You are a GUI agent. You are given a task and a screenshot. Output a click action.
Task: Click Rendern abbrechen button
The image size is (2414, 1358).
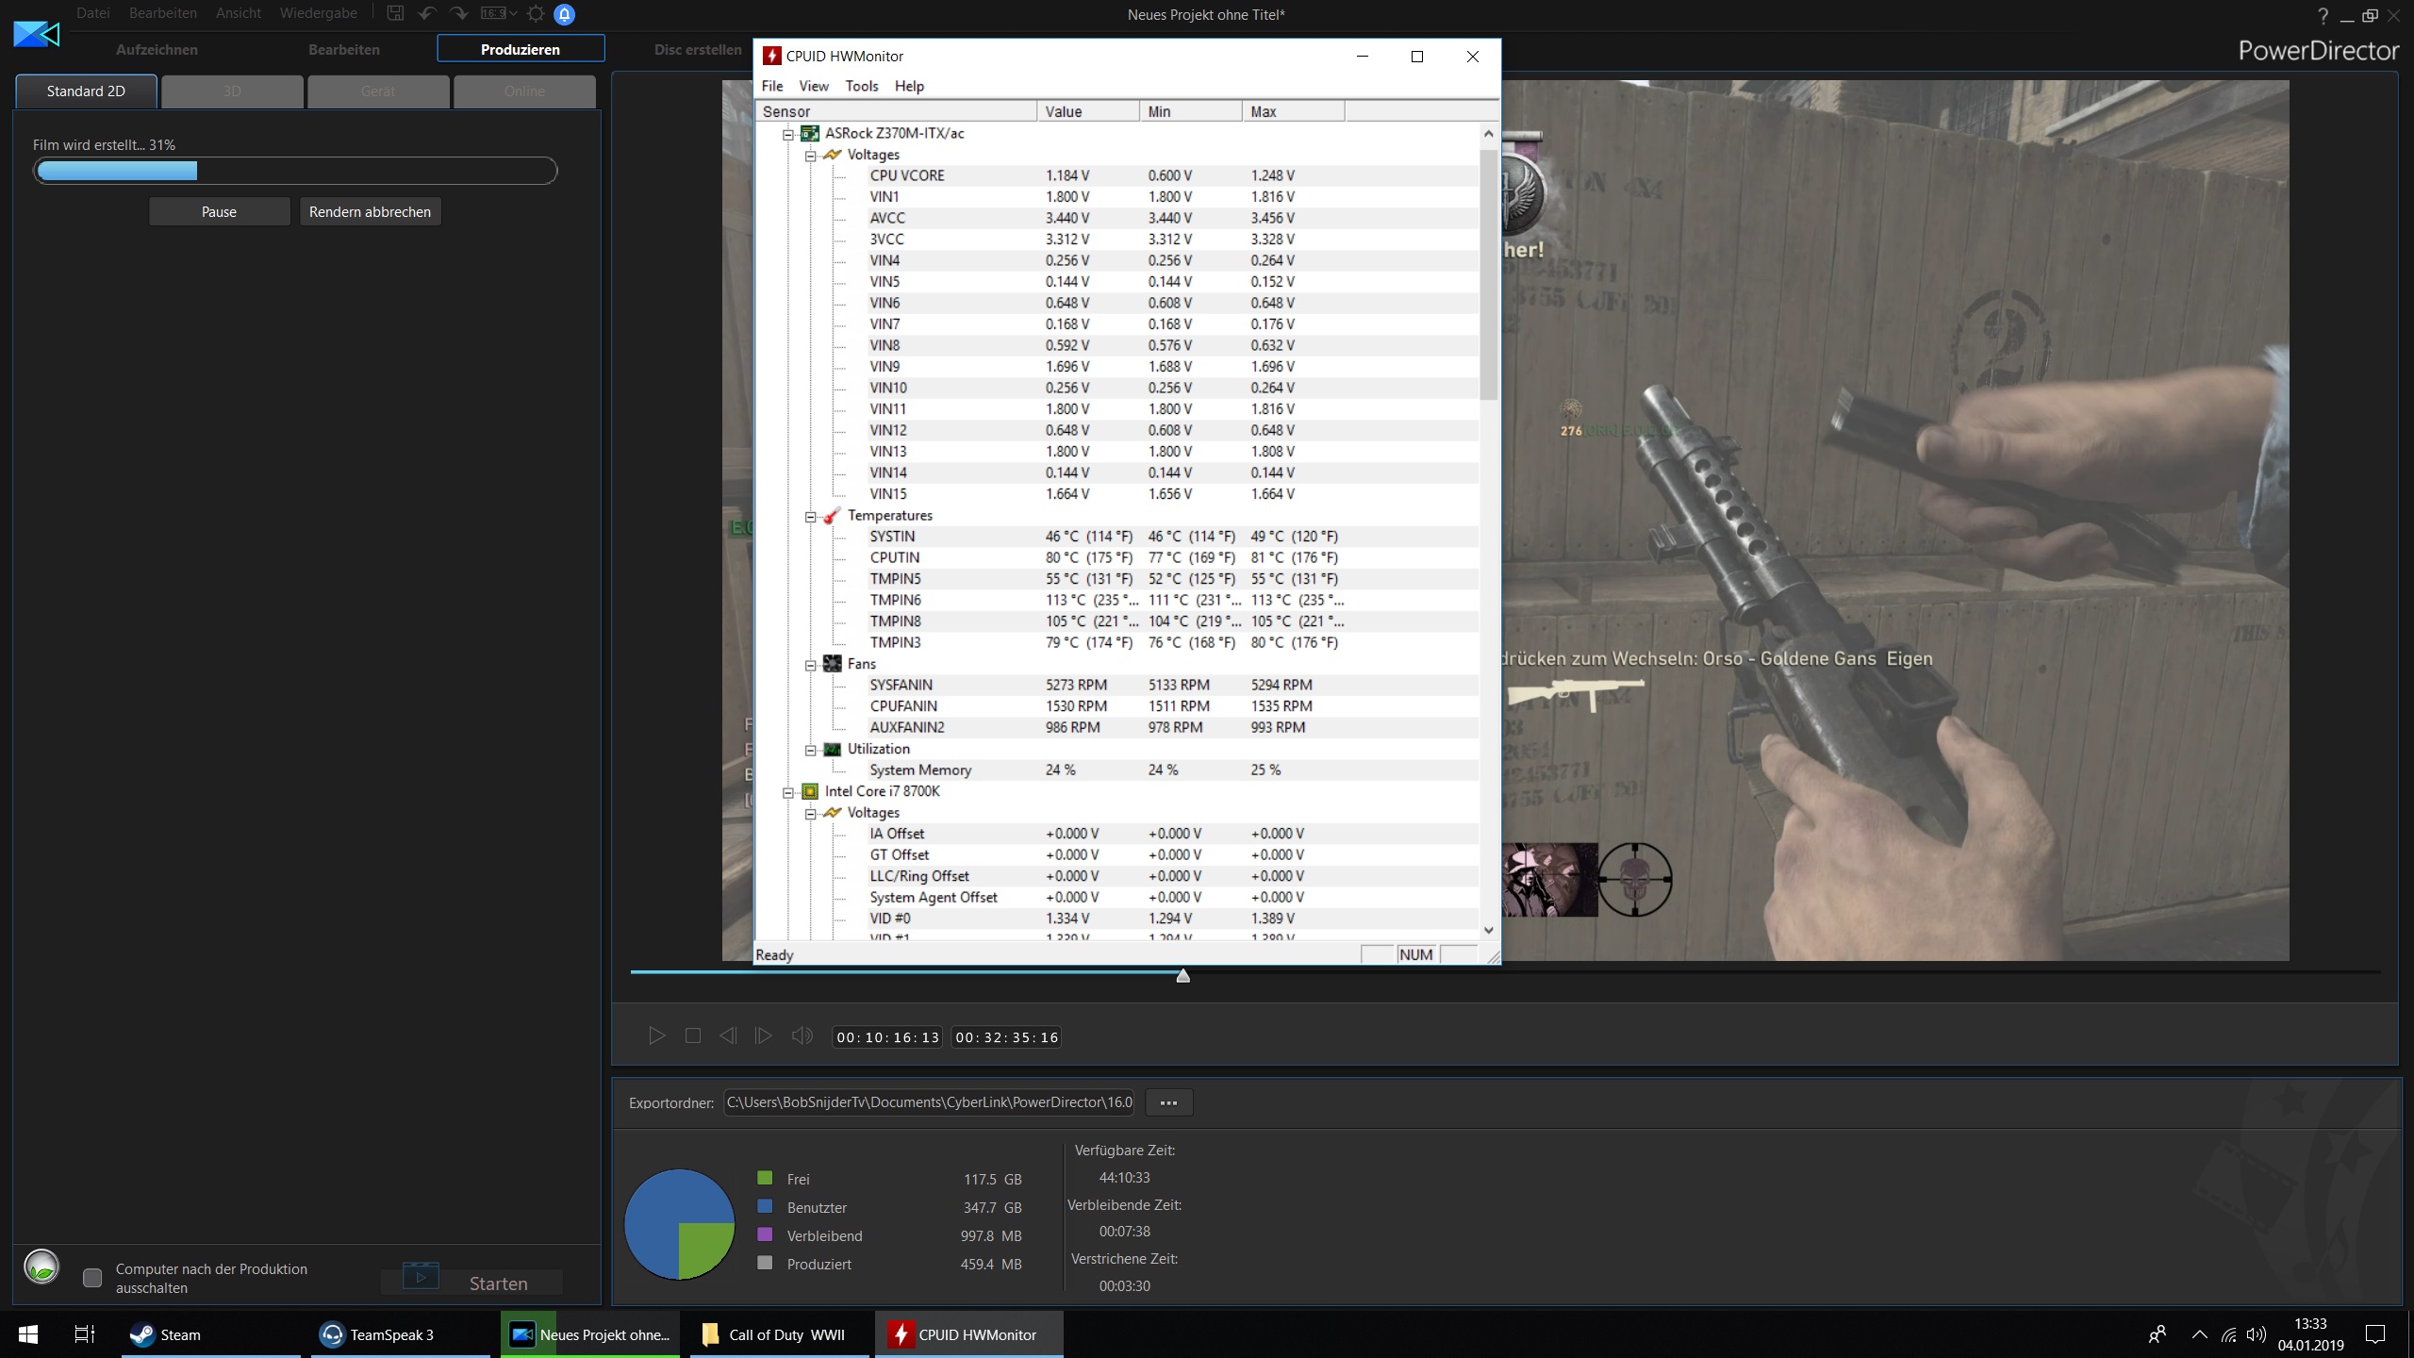(x=370, y=211)
